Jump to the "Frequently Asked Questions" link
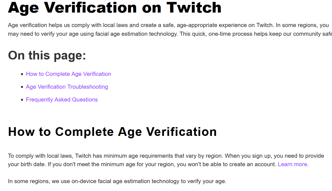This screenshot has width=332, height=191. pos(62,100)
